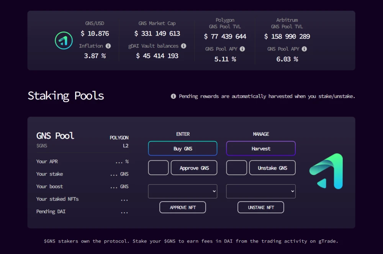This screenshot has width=383, height=254.
Task: Click the Harvest button
Action: [x=261, y=148]
